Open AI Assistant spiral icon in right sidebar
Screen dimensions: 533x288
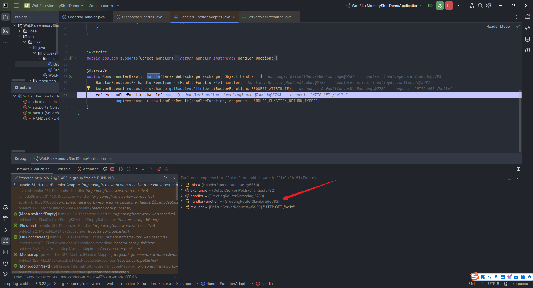coord(527,28)
